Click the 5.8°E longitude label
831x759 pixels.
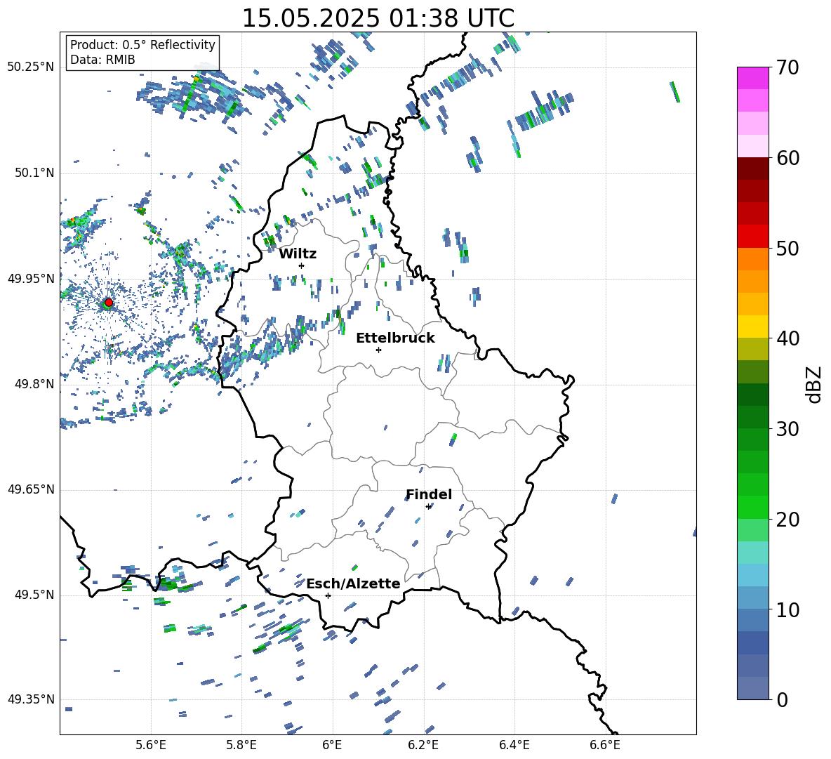click(241, 745)
